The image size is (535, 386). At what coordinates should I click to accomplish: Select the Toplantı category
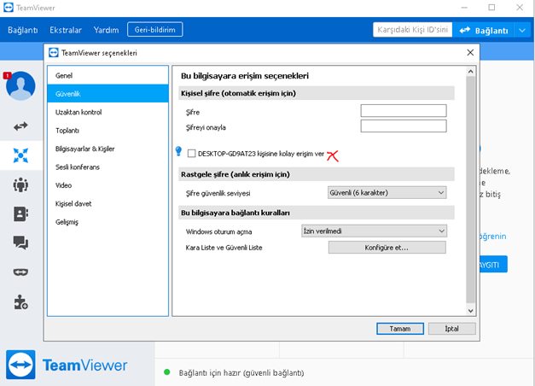click(108, 131)
